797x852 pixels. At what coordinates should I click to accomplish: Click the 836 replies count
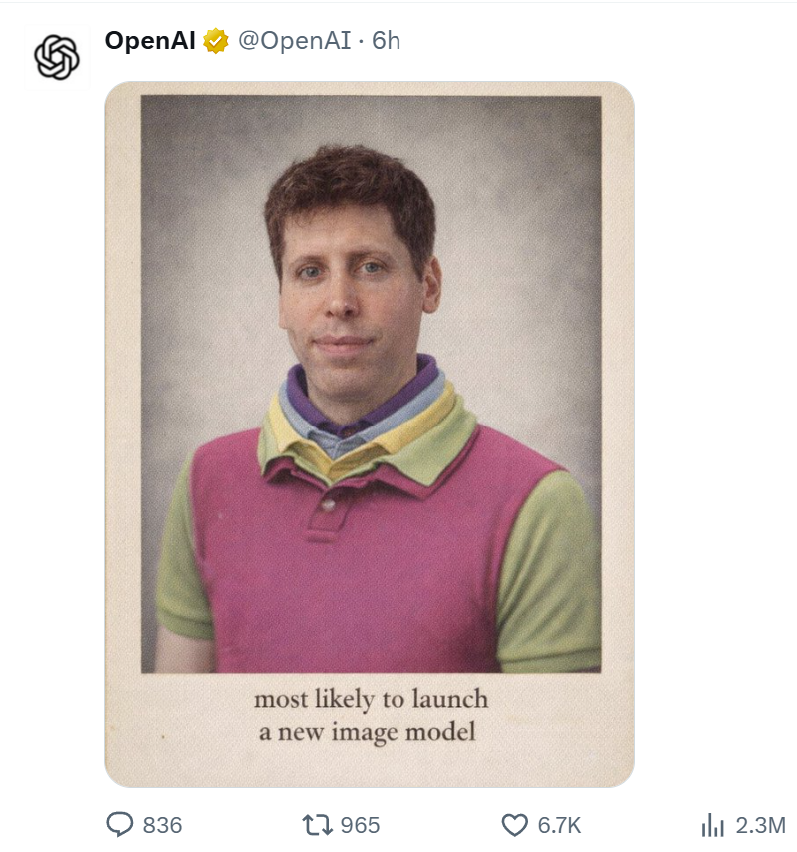(x=163, y=825)
